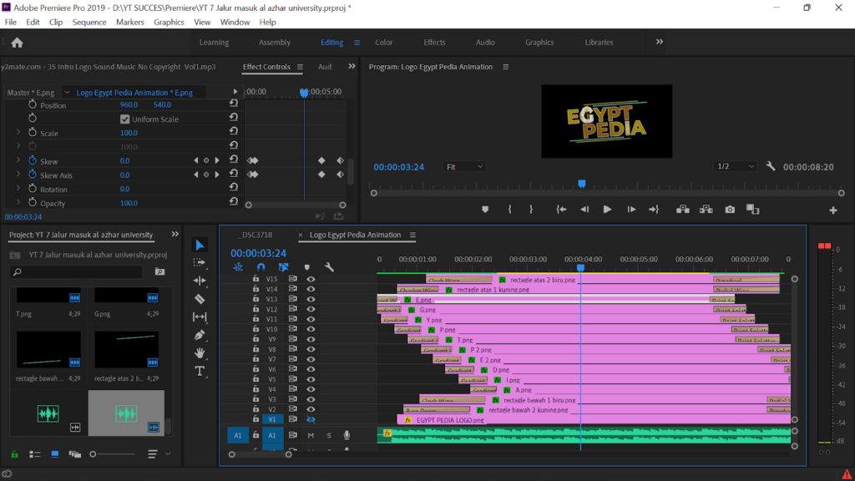This screenshot has height=481, width=855.
Task: Select the Track Select Forward tool
Action: tap(200, 263)
